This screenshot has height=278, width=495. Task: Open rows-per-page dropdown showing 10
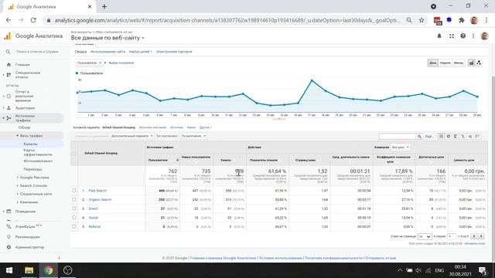pos(425,236)
